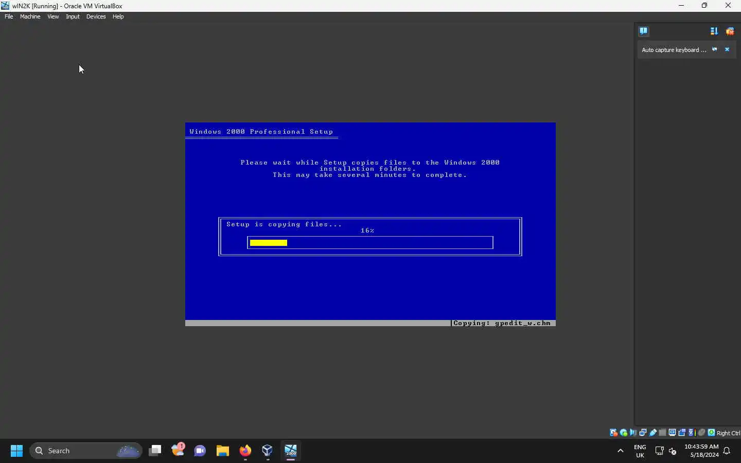741x463 pixels.
Task: Open Task View from the taskbar
Action: point(155,451)
